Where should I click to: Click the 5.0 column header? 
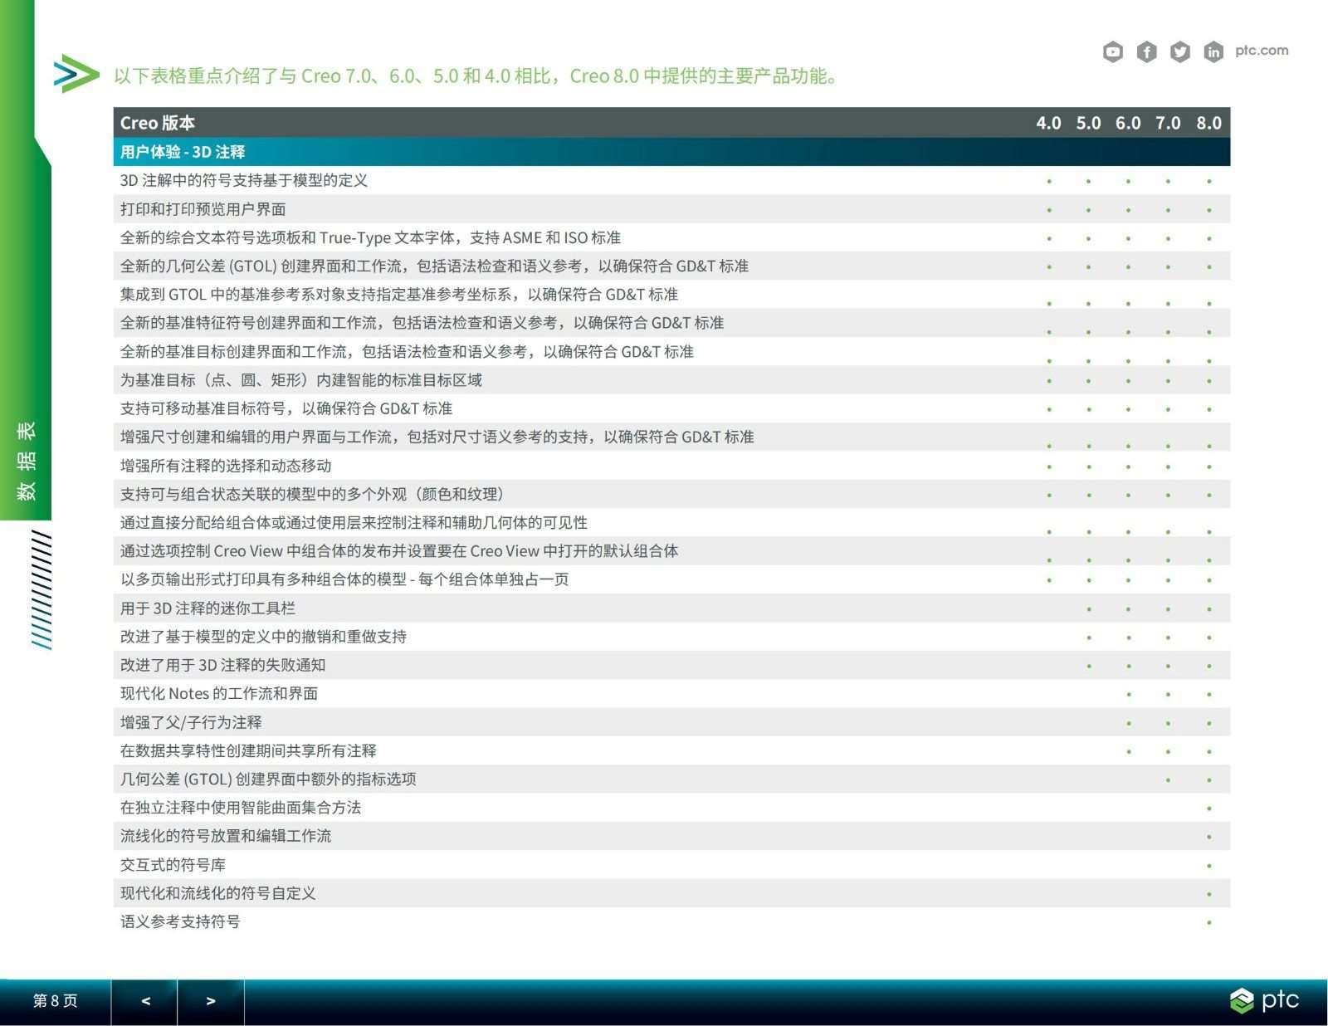[x=1088, y=123]
